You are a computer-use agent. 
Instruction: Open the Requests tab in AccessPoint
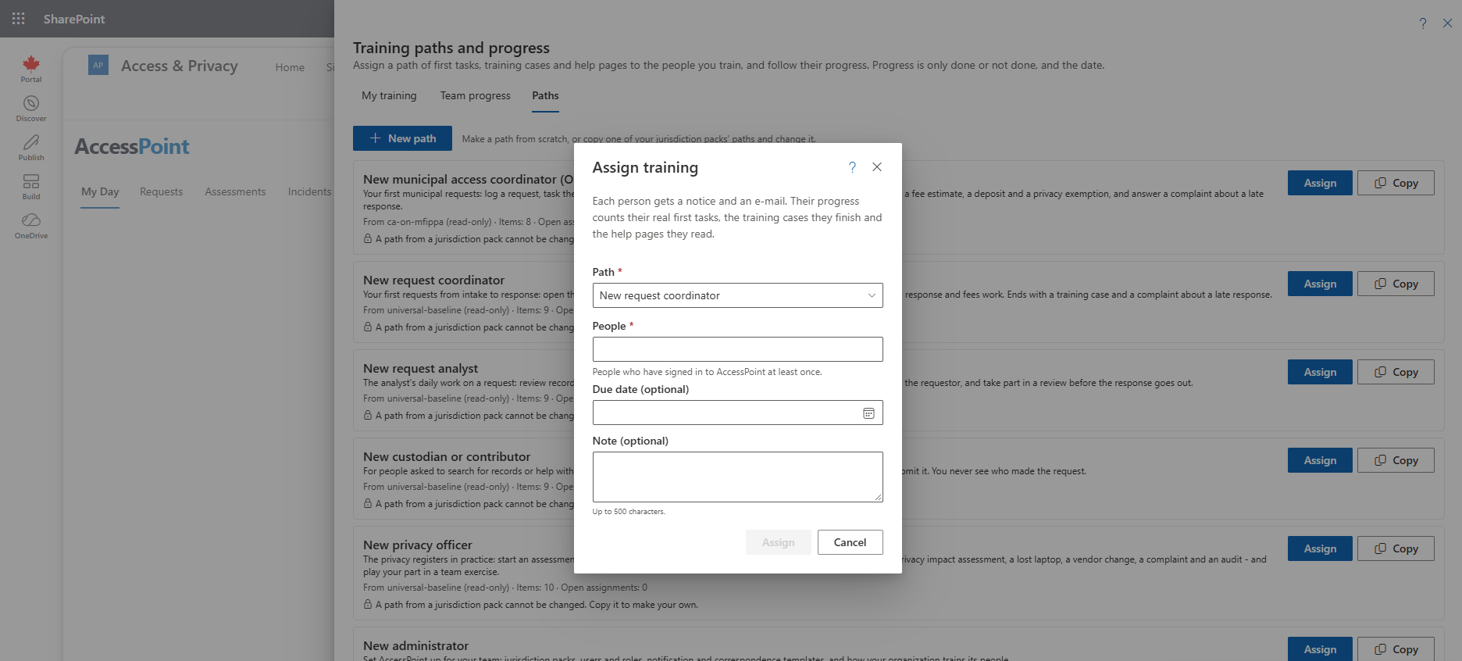point(161,191)
